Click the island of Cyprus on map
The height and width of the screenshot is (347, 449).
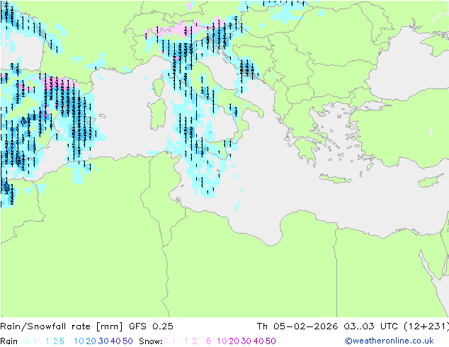click(x=432, y=181)
